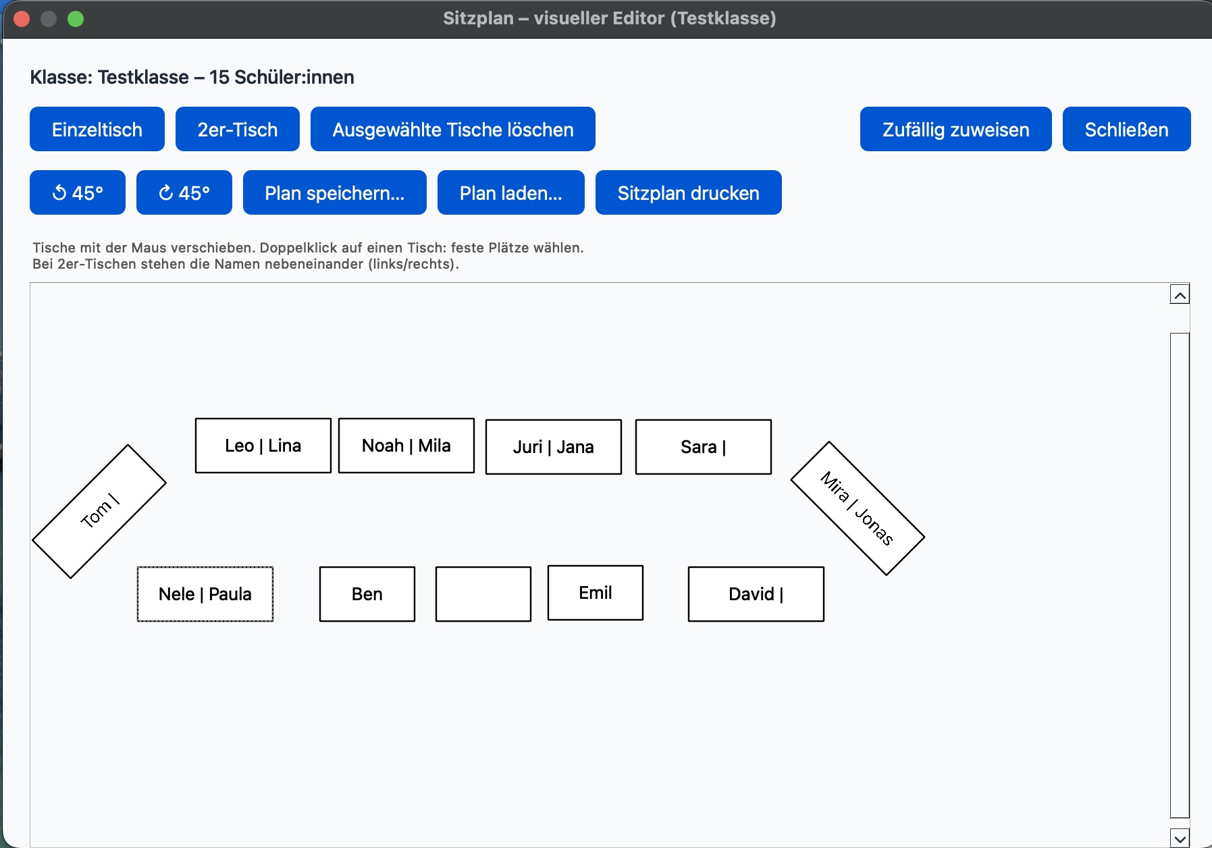Select Ben's single table

pyautogui.click(x=367, y=594)
